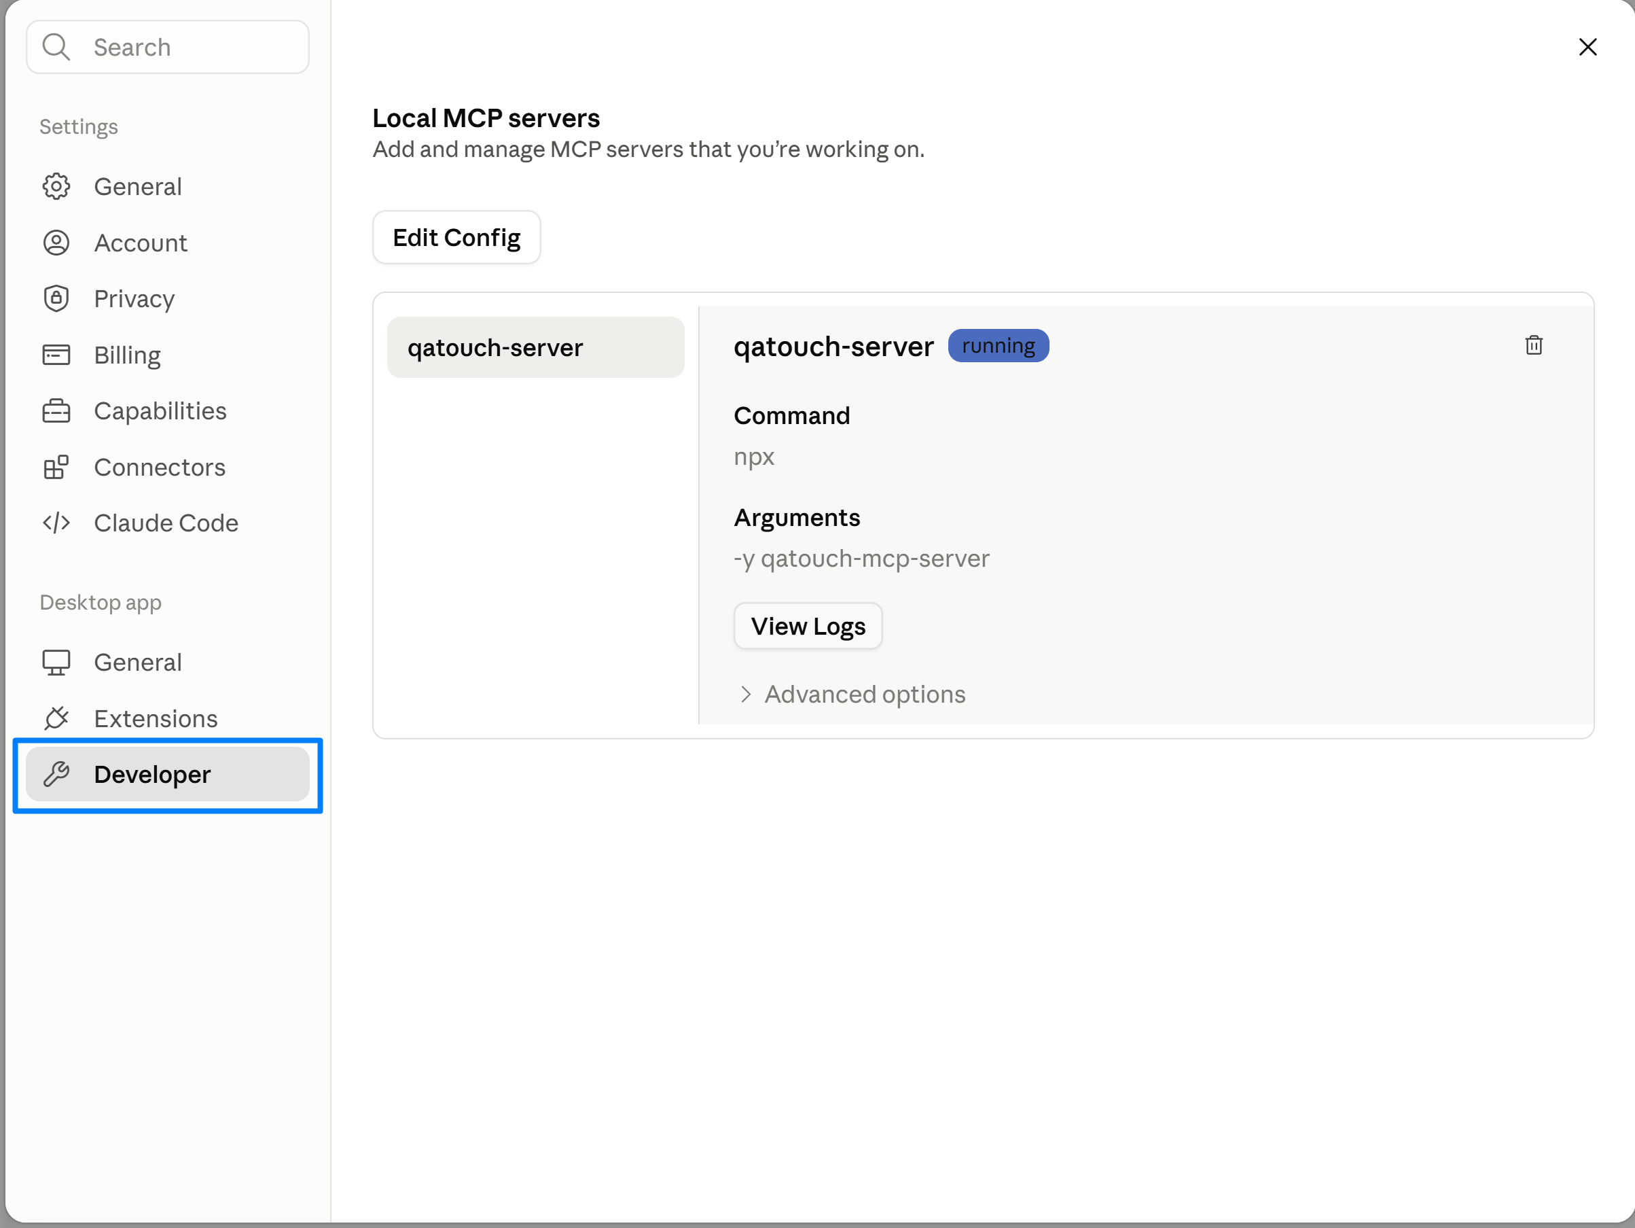Click the 'Arguments' field label
This screenshot has width=1635, height=1228.
pos(797,518)
